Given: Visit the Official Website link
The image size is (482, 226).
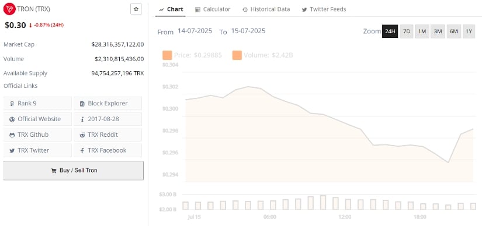Looking at the screenshot, I should (x=37, y=119).
